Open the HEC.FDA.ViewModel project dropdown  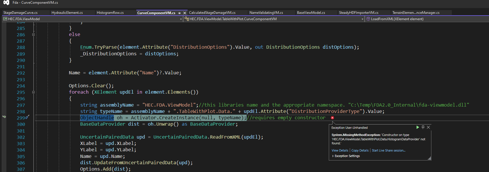point(181,19)
